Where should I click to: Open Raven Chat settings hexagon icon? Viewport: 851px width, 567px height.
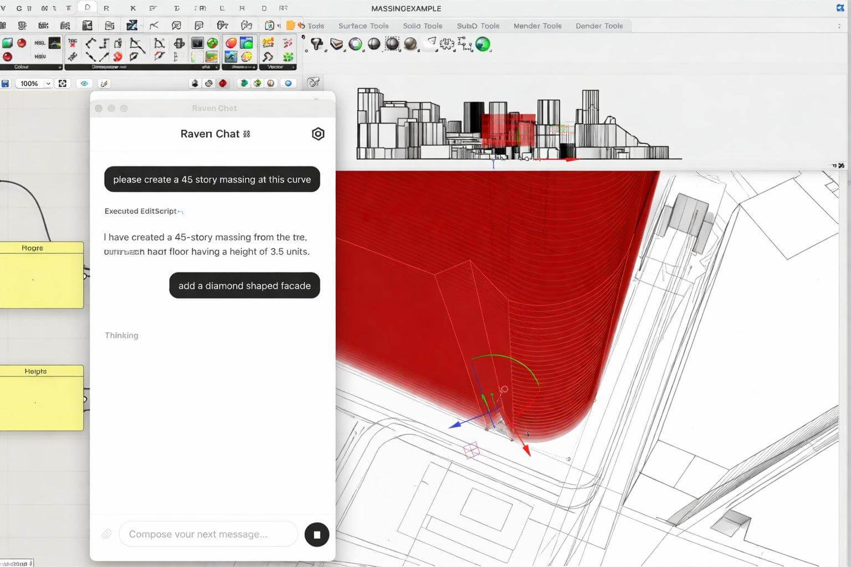pyautogui.click(x=318, y=133)
